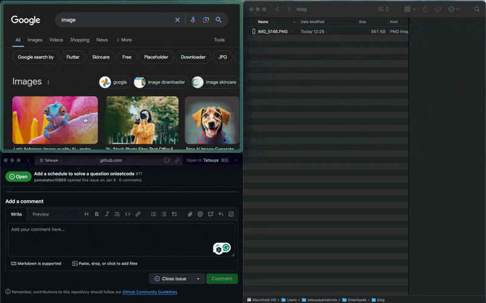Open the dog image thumbnail
The height and width of the screenshot is (303, 486).
click(x=212, y=120)
